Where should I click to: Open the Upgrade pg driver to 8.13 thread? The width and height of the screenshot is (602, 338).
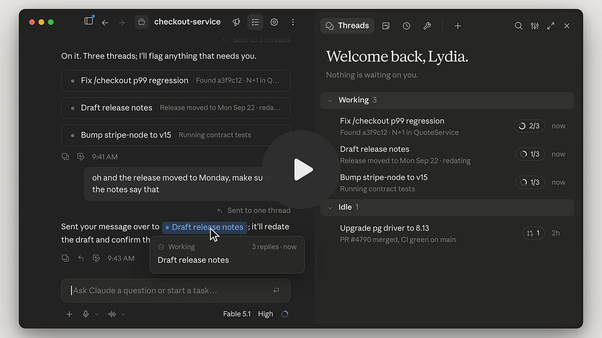pyautogui.click(x=447, y=233)
